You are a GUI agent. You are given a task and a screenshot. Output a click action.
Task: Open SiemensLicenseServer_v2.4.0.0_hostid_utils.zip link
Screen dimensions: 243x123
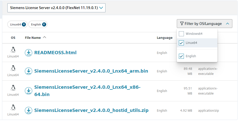(91, 110)
